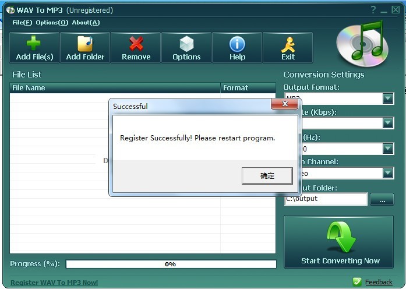Open the File(F) menu
Screen dimensions: 406x289
point(22,23)
